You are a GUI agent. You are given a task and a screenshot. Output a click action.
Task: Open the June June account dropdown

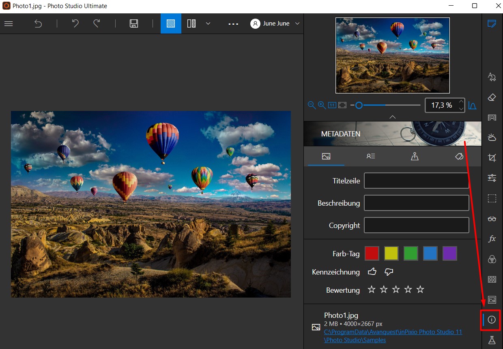(x=275, y=23)
